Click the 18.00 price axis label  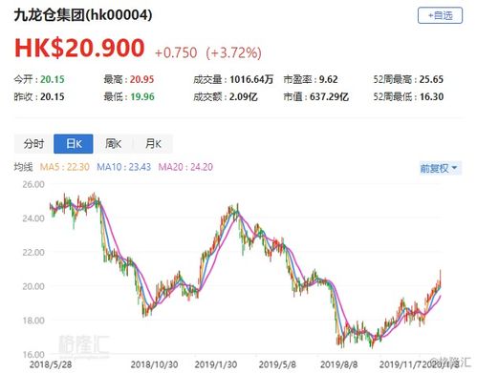(x=33, y=321)
